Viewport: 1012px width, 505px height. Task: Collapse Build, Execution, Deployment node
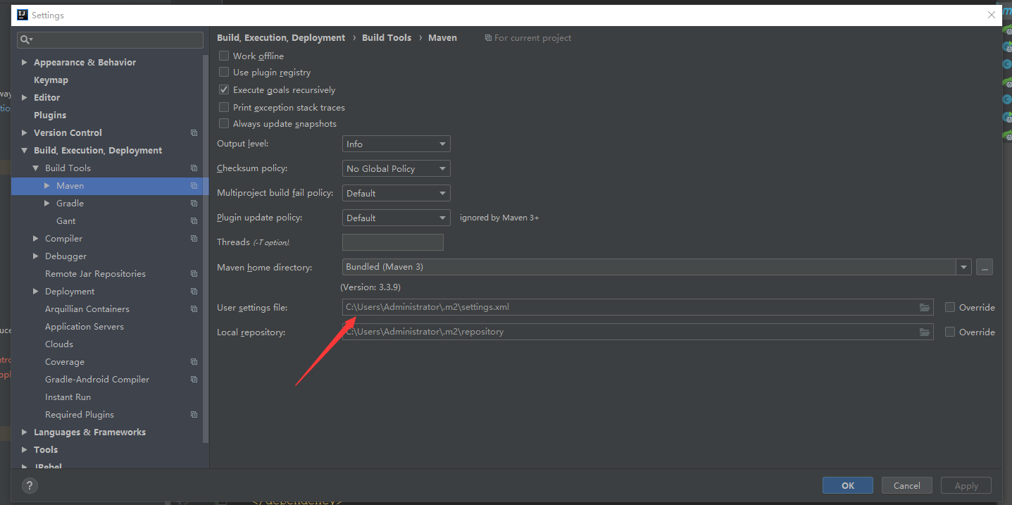pyautogui.click(x=25, y=151)
